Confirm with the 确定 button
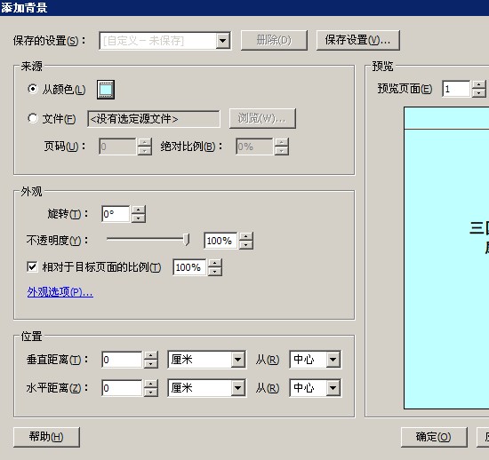This screenshot has width=489, height=460. [434, 437]
